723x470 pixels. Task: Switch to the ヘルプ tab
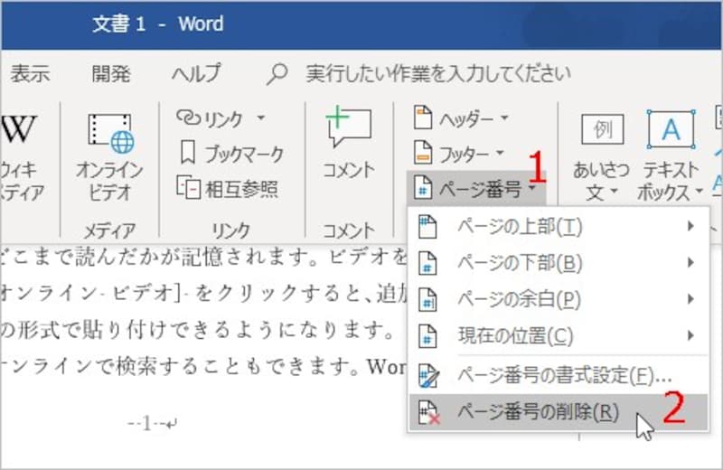[197, 74]
